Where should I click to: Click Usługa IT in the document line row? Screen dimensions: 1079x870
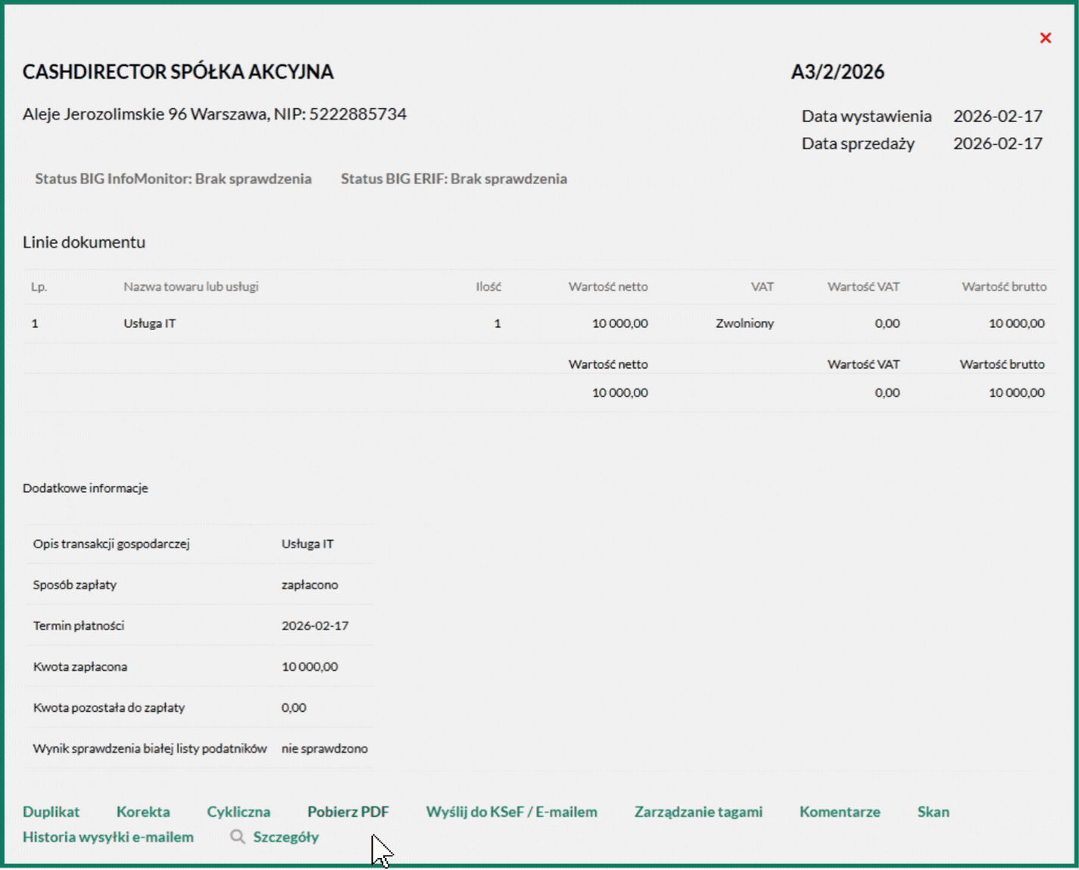pyautogui.click(x=149, y=323)
